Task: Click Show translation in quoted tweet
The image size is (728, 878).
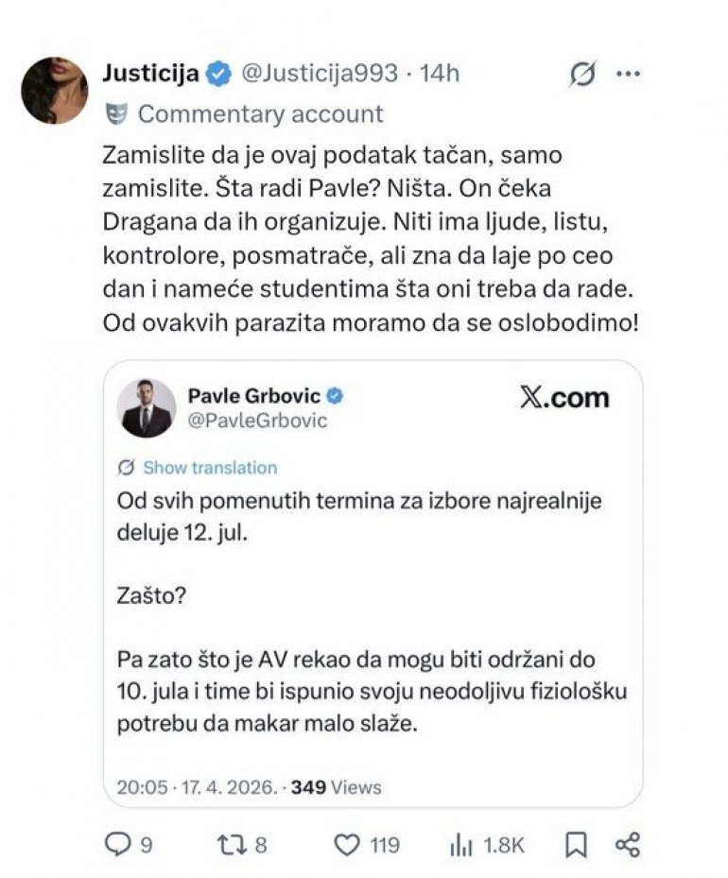Action: pyautogui.click(x=210, y=468)
